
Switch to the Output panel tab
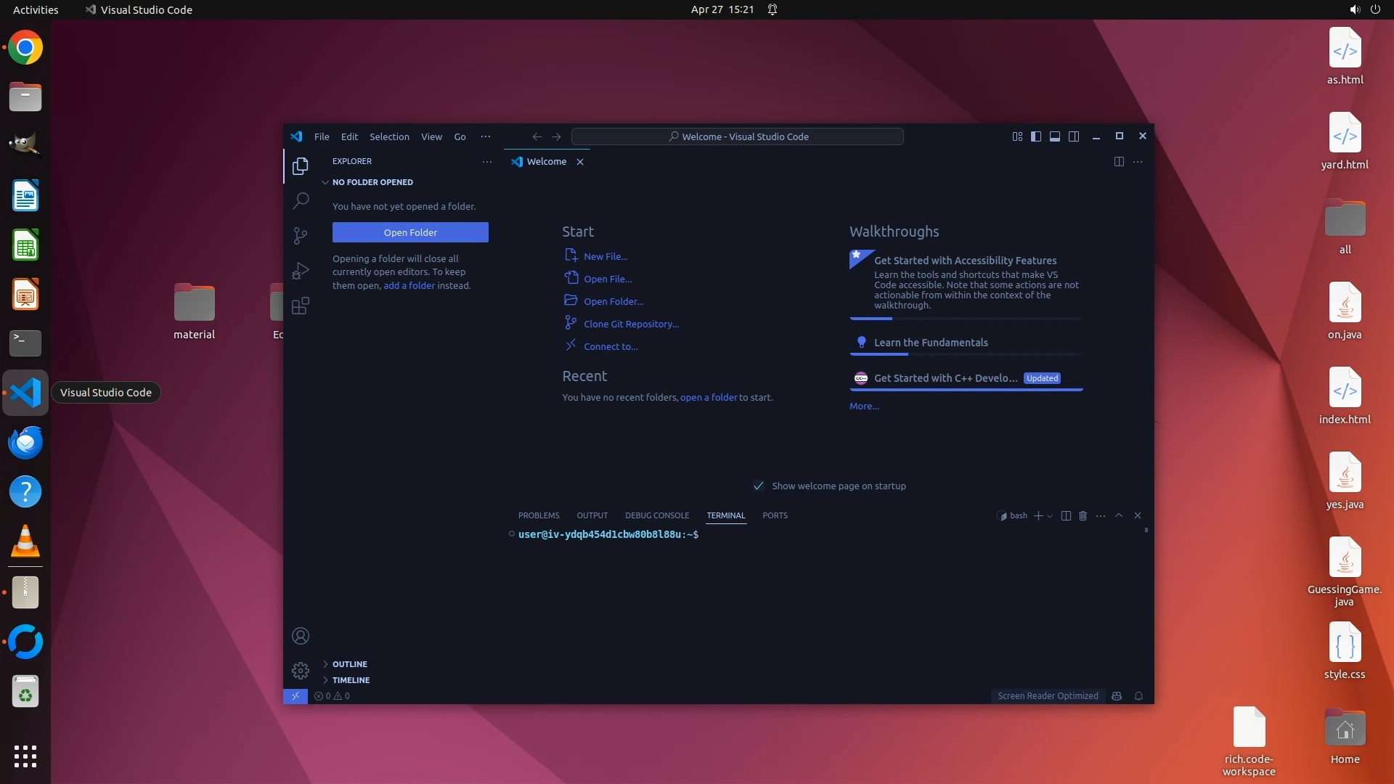(592, 515)
